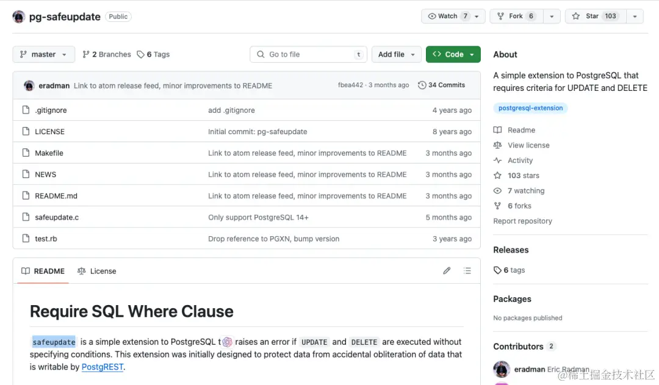Open the .gitignore file

[51, 110]
